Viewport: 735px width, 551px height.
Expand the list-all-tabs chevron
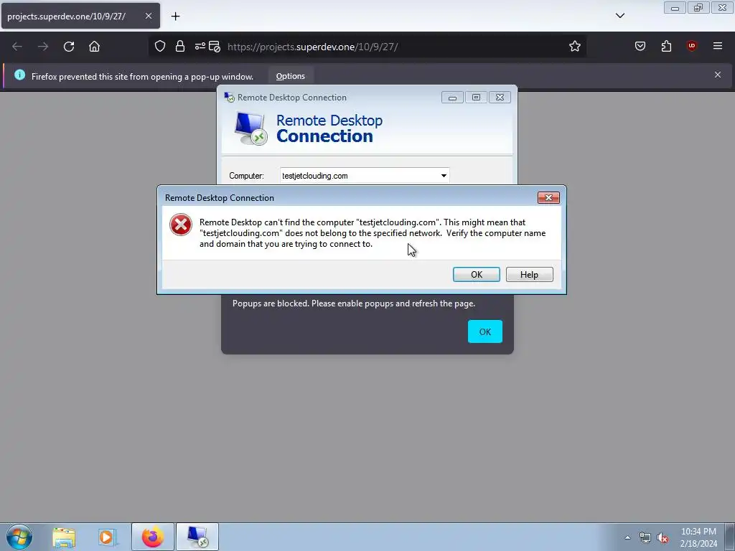coord(620,16)
